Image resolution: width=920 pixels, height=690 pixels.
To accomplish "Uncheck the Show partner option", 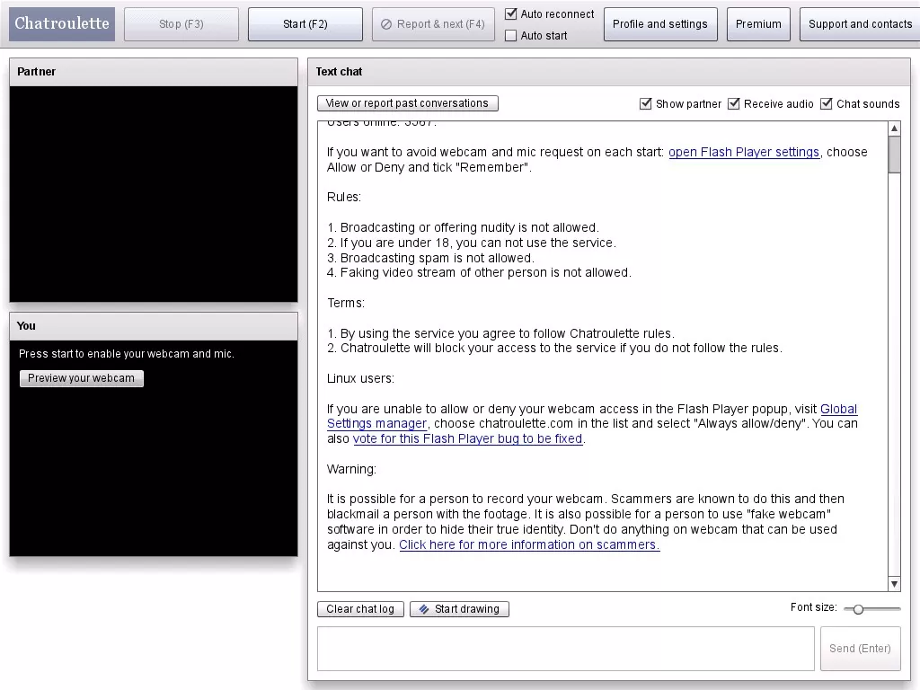I will pos(645,104).
